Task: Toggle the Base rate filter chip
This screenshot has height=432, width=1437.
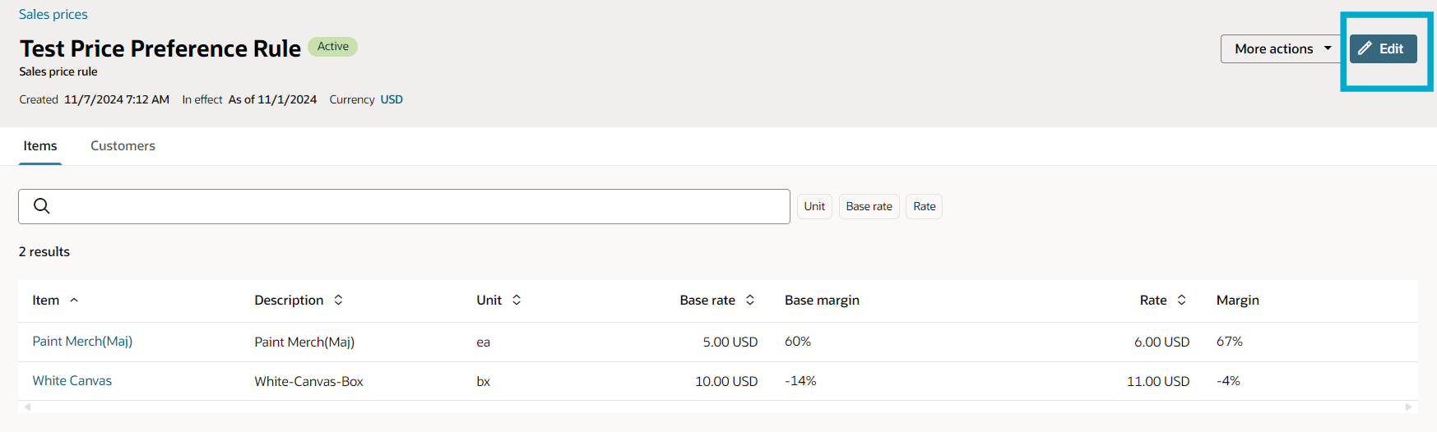Action: pos(869,206)
